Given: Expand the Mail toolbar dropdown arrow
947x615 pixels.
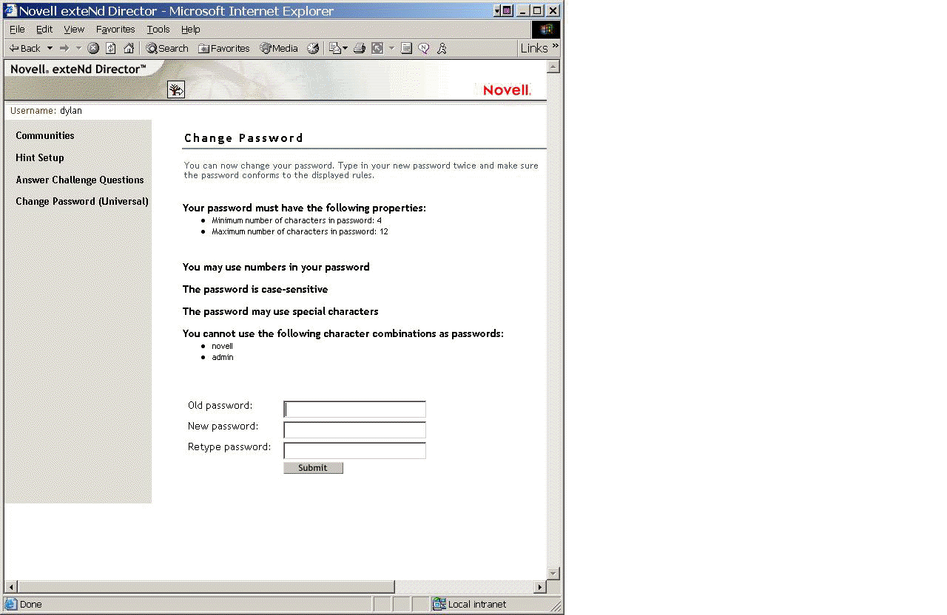Looking at the screenshot, I should [x=345, y=48].
